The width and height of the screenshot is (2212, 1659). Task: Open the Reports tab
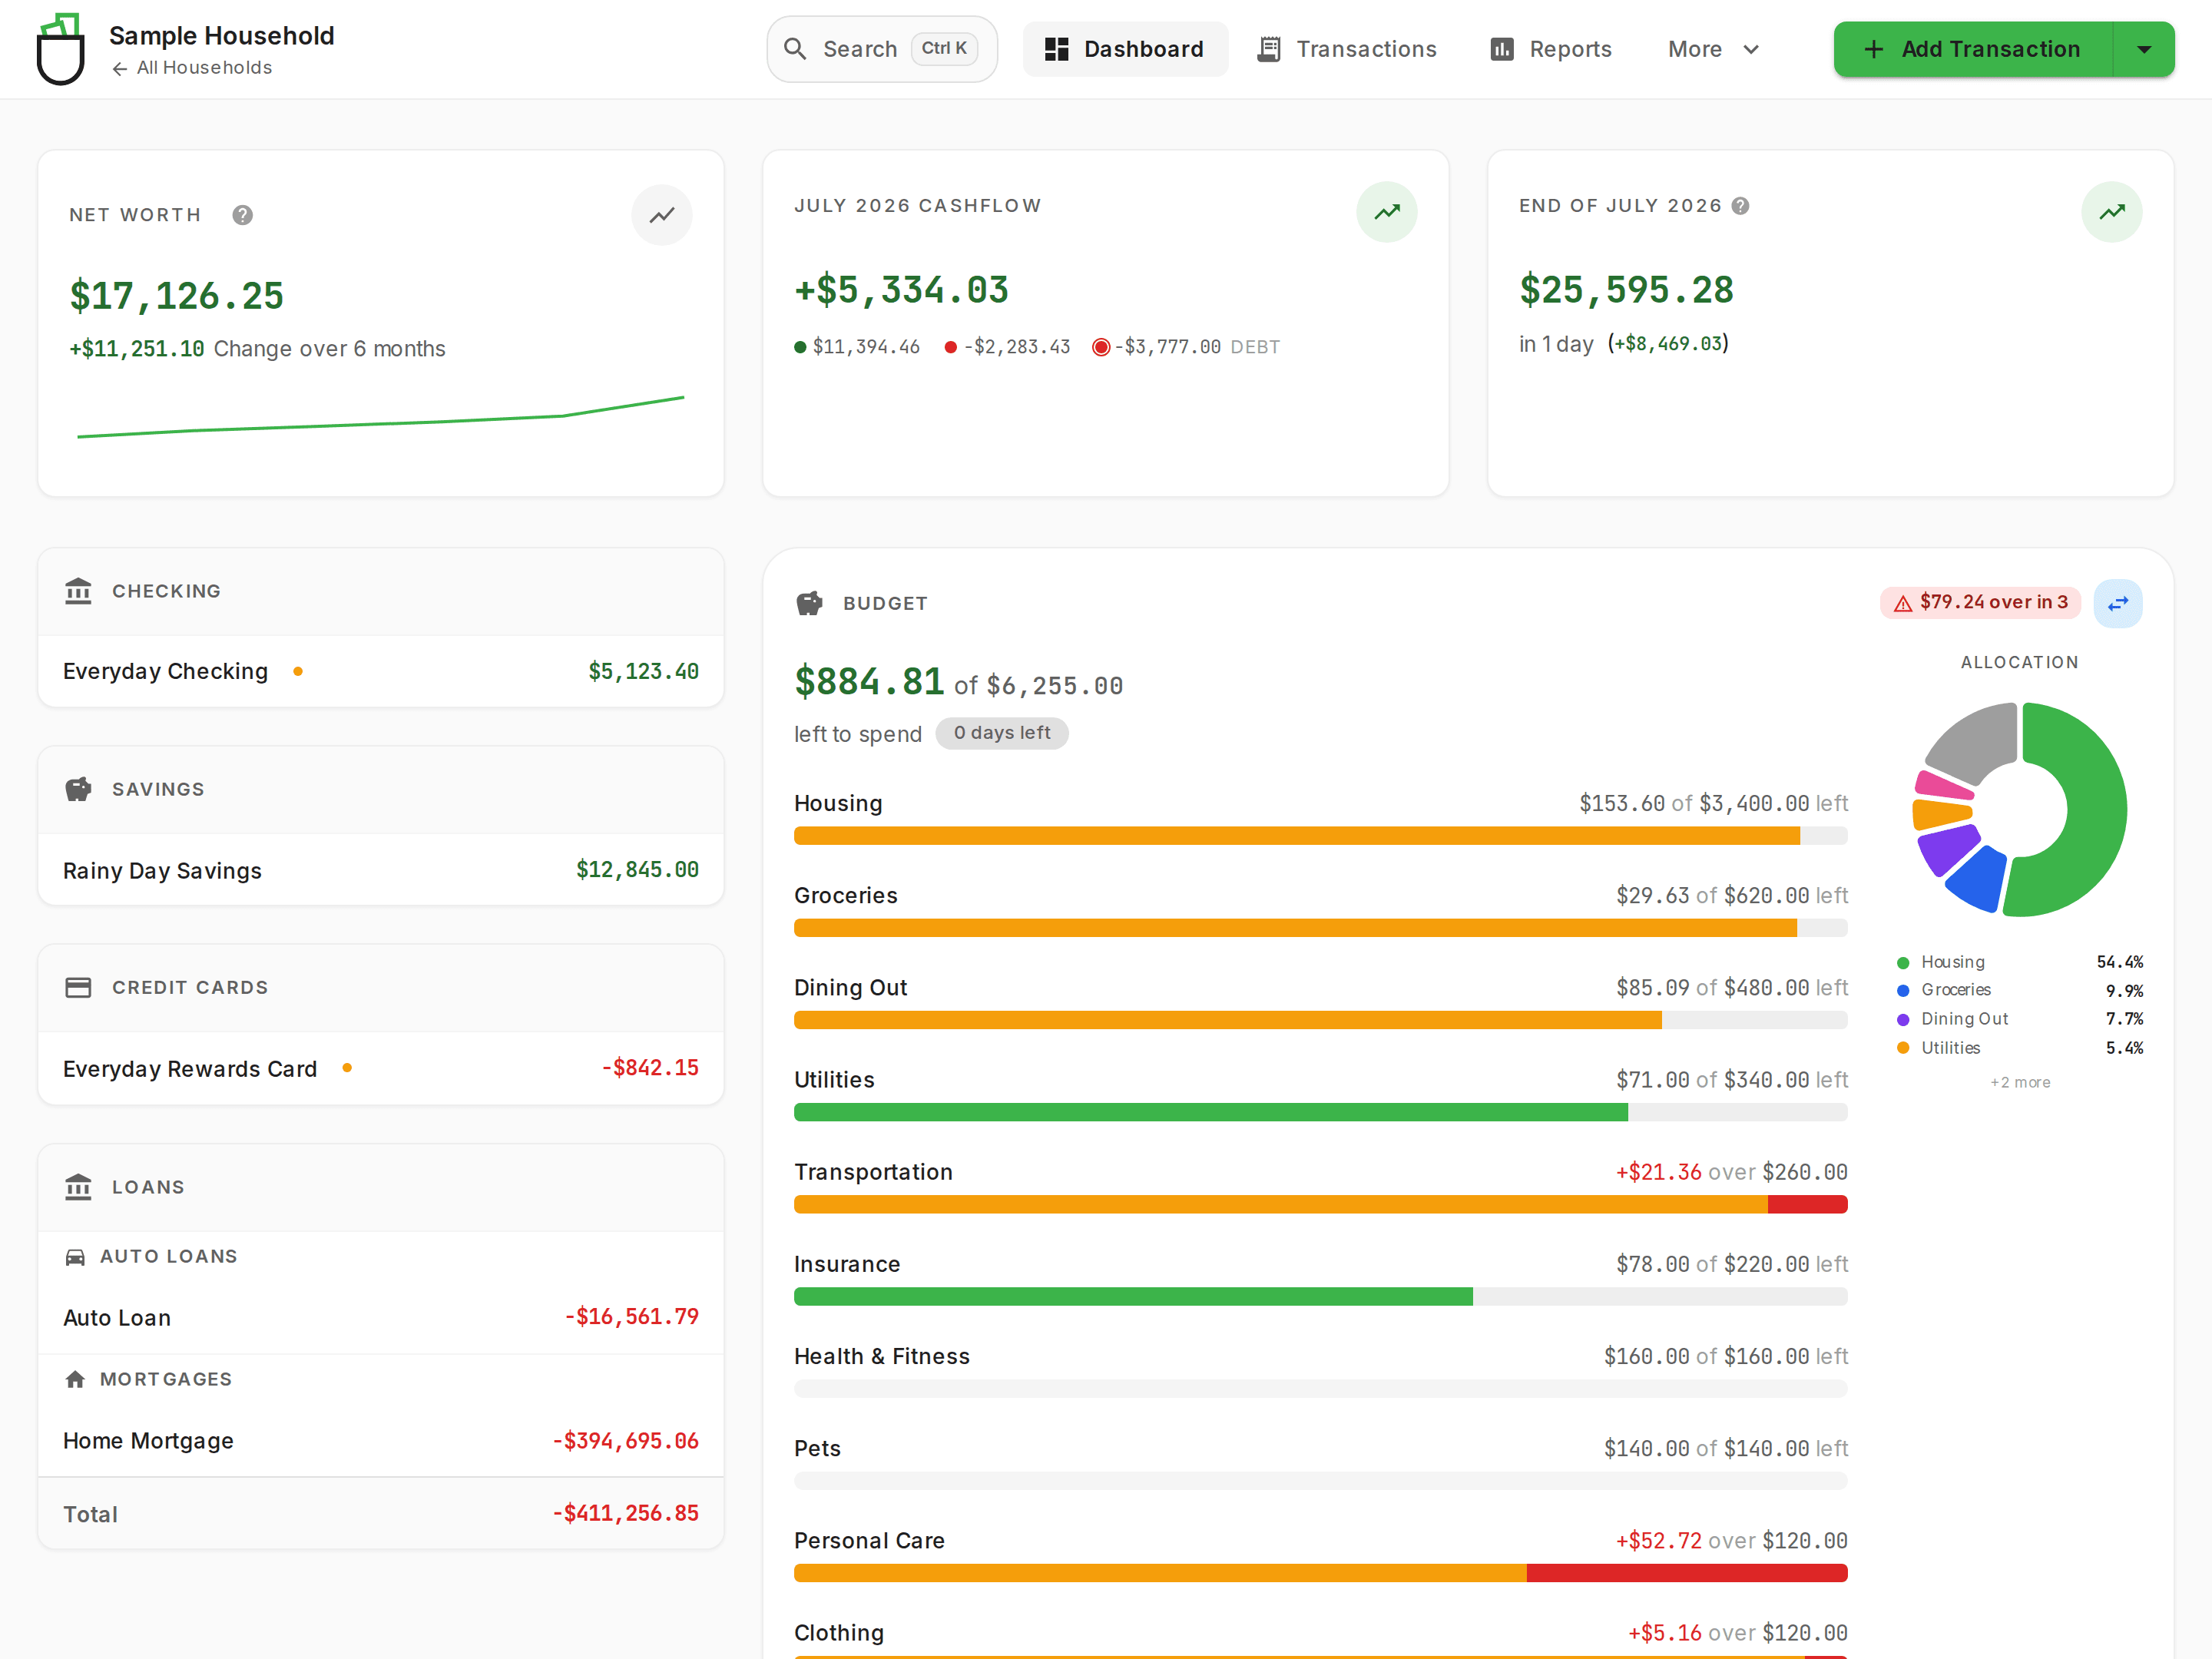(1551, 49)
